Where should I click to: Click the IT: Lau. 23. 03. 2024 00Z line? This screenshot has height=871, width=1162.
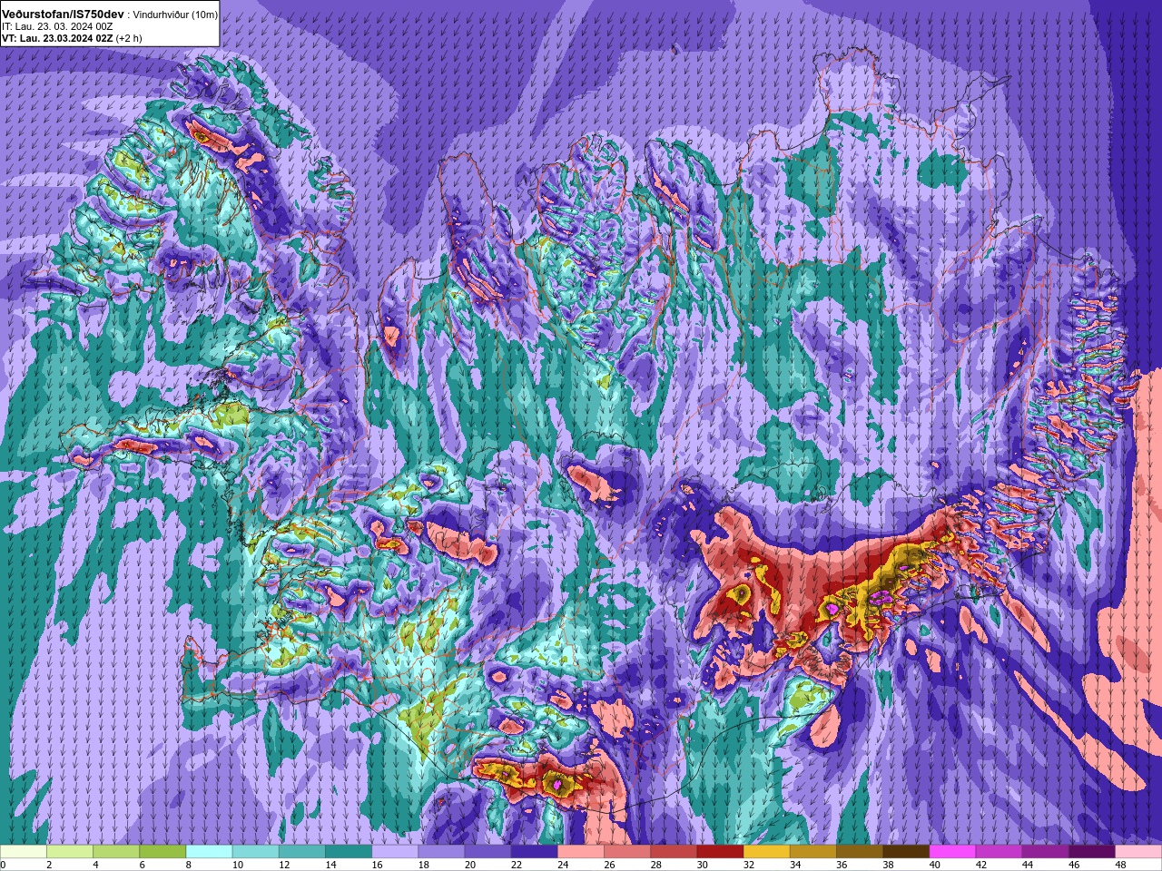click(57, 26)
